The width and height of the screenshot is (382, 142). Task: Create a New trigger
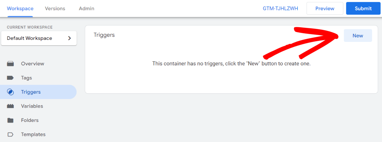coord(358,35)
